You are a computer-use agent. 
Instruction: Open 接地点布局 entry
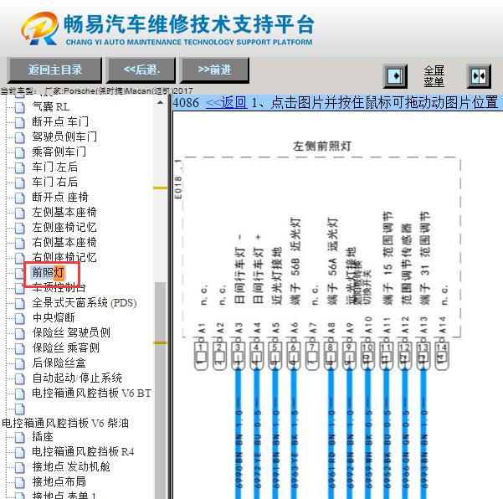coord(59,482)
